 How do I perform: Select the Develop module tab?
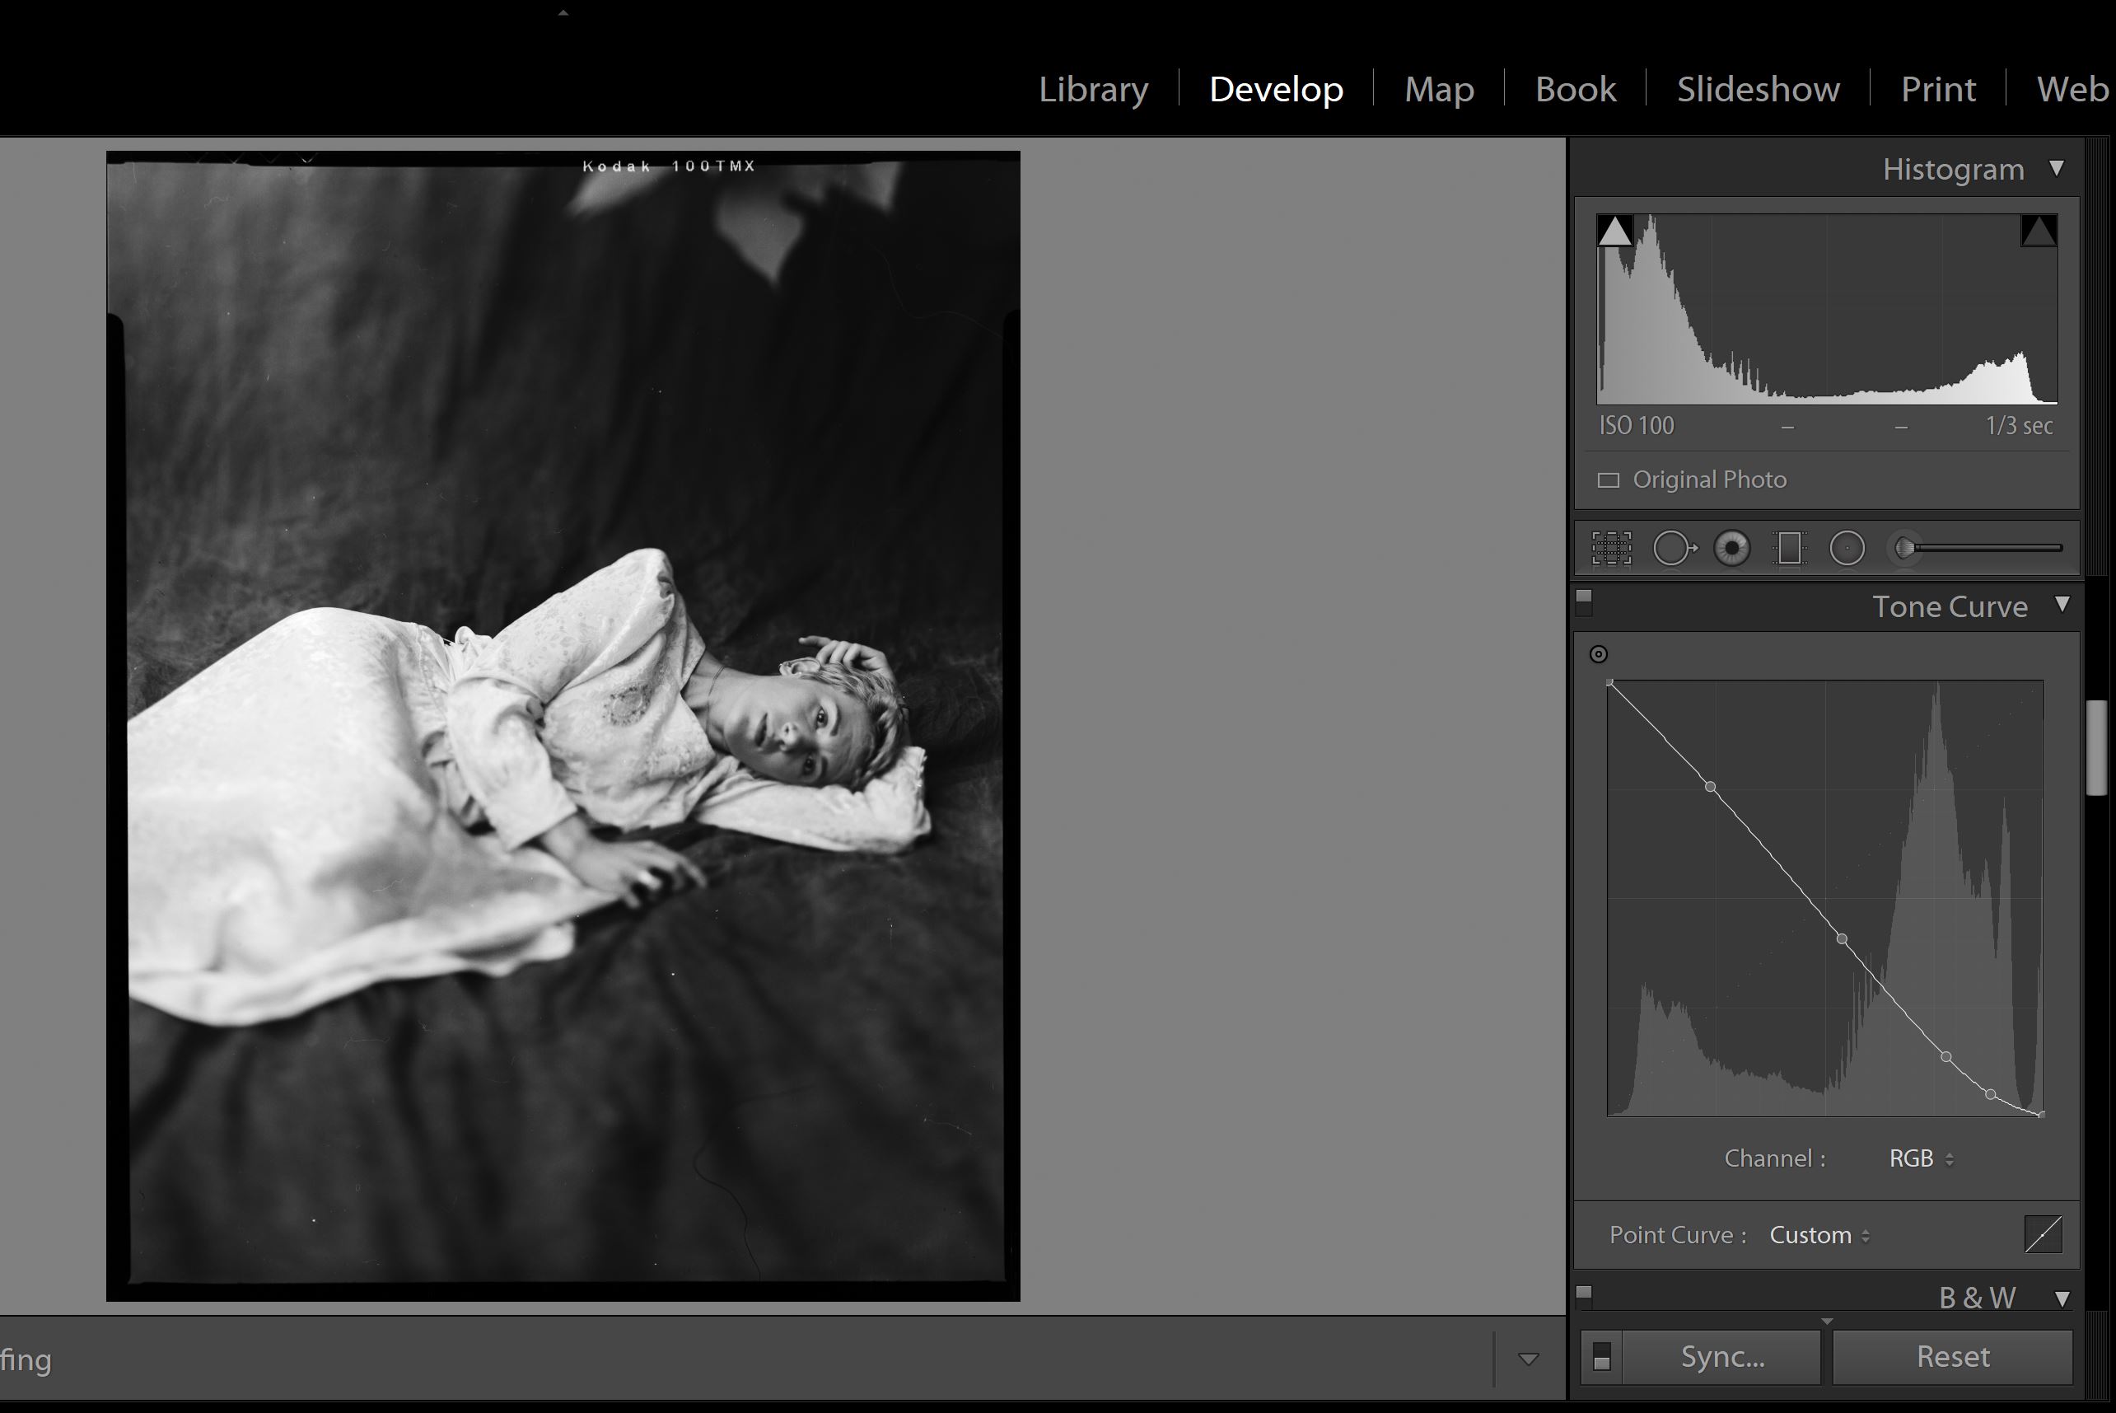1276,88
